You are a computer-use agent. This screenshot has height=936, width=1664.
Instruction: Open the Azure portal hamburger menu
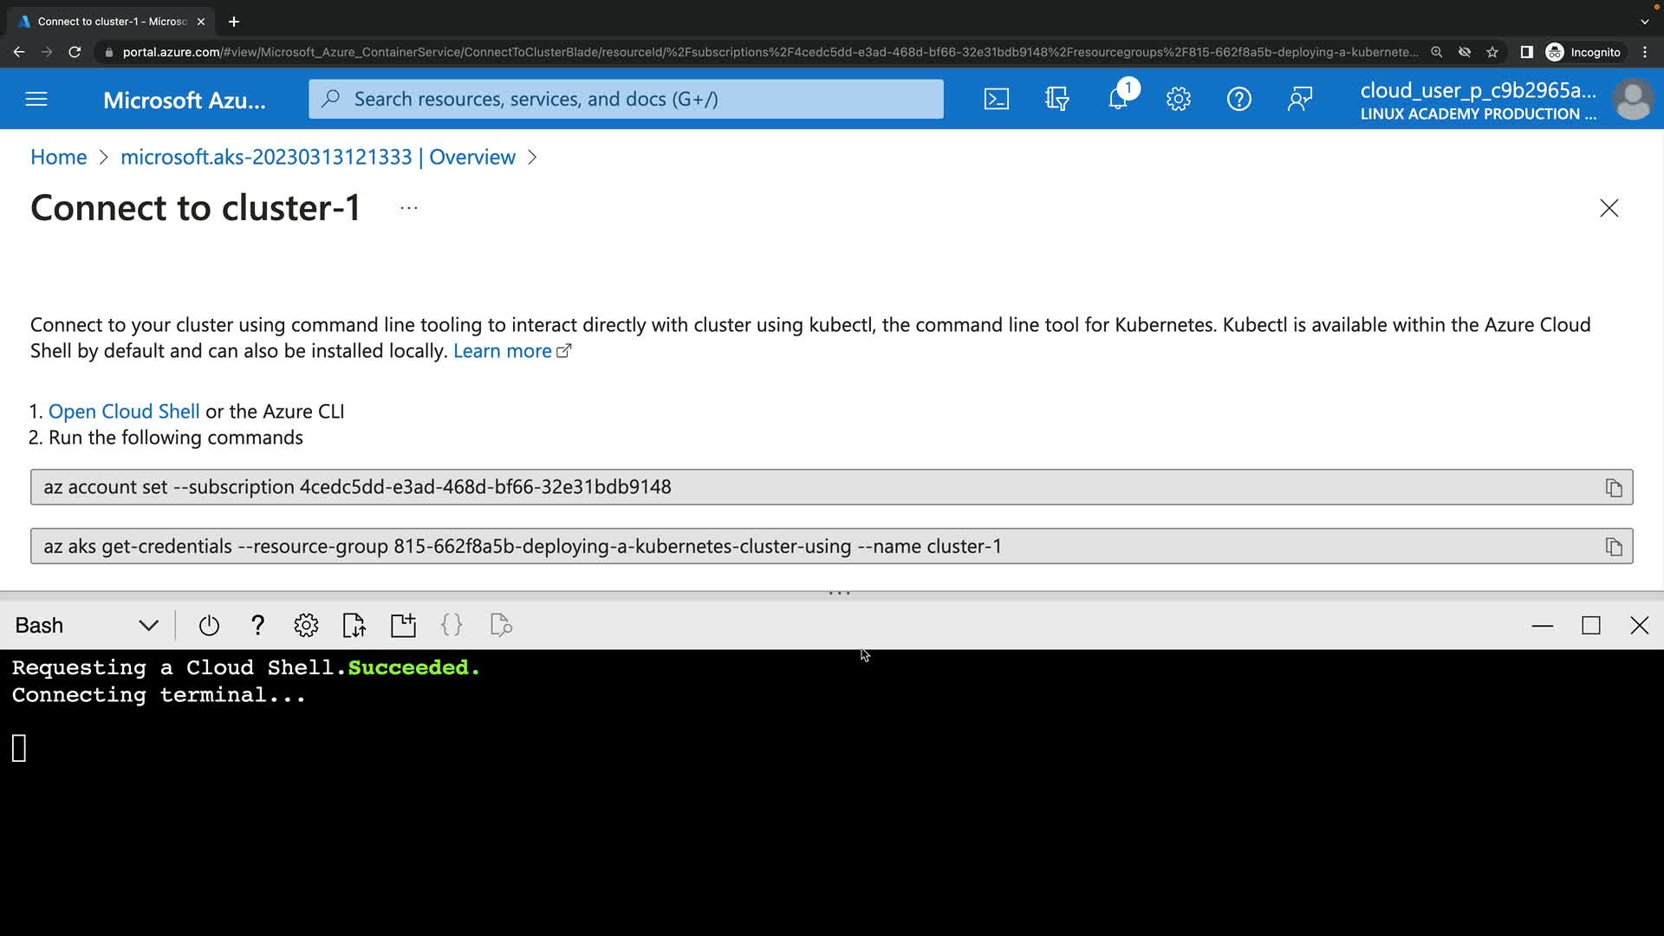point(36,99)
